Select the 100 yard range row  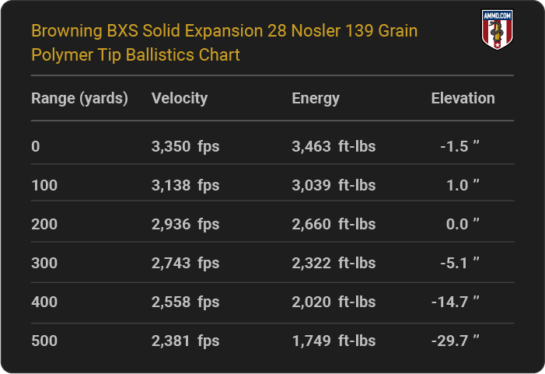click(272, 185)
